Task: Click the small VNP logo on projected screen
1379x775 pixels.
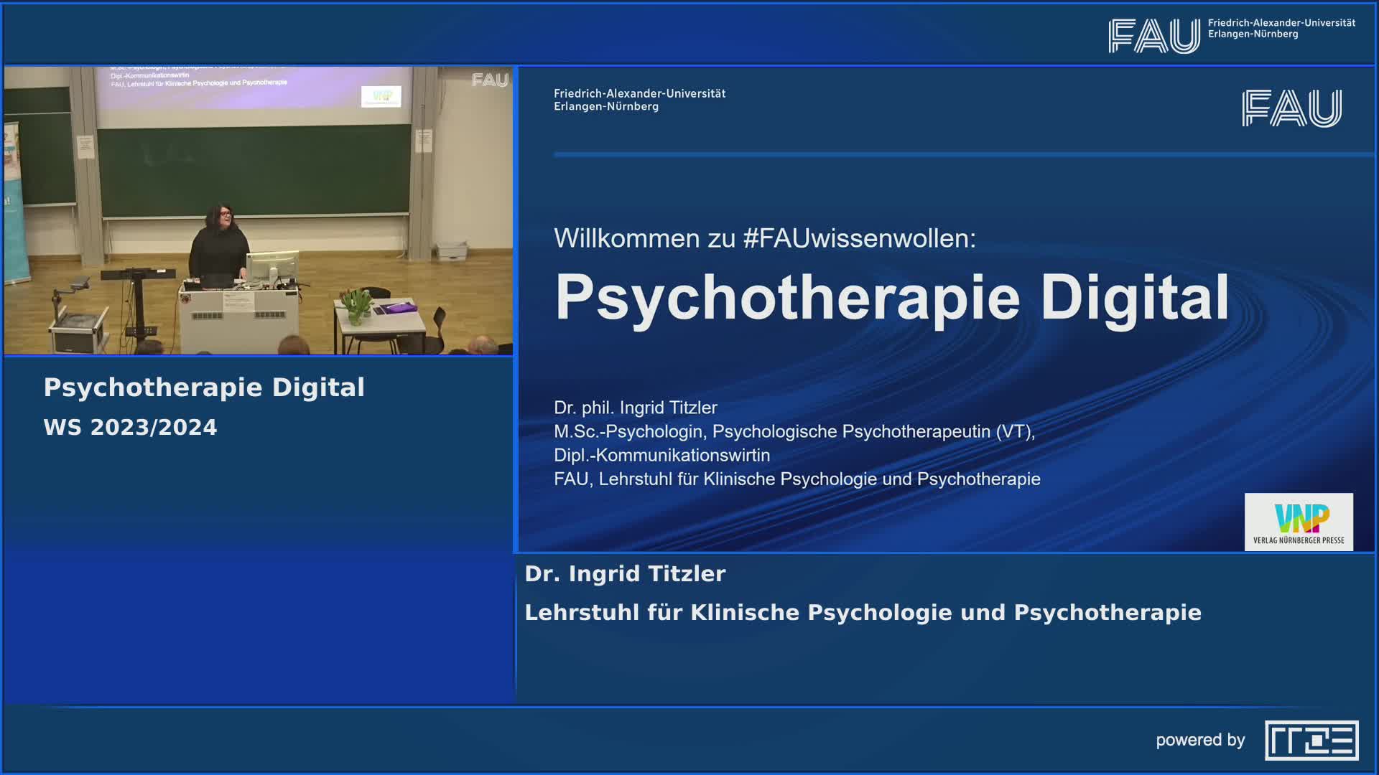Action: 381,96
